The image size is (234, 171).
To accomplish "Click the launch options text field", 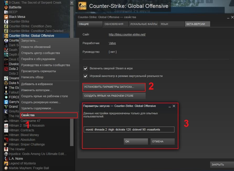I will pos(129,129).
